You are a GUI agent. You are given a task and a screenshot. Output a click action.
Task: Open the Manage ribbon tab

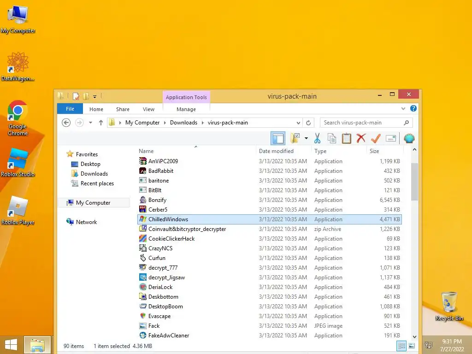[x=186, y=109]
